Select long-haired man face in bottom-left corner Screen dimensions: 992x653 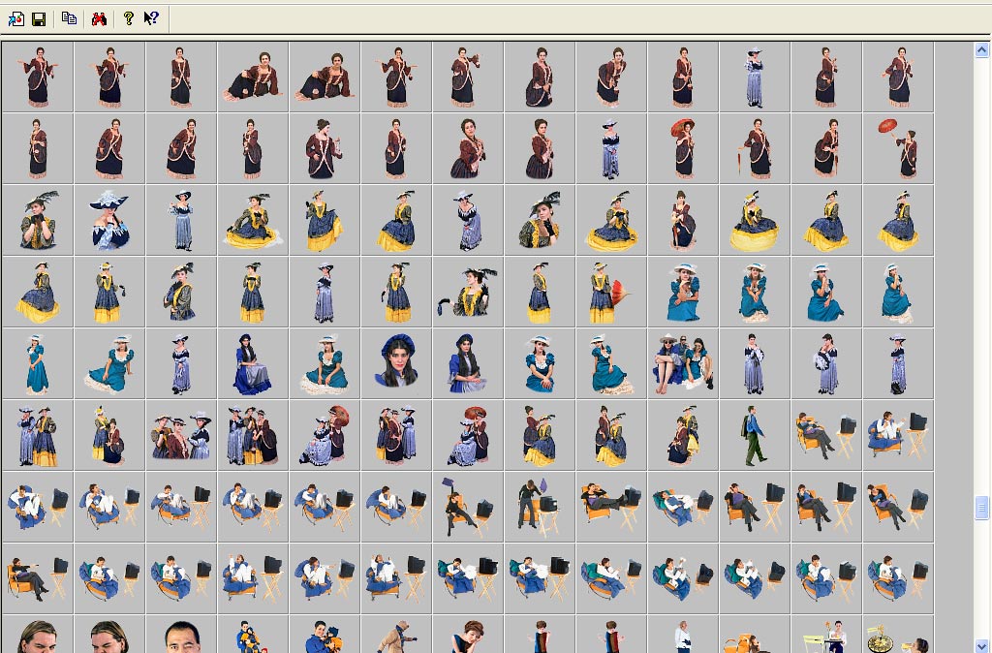coord(38,634)
